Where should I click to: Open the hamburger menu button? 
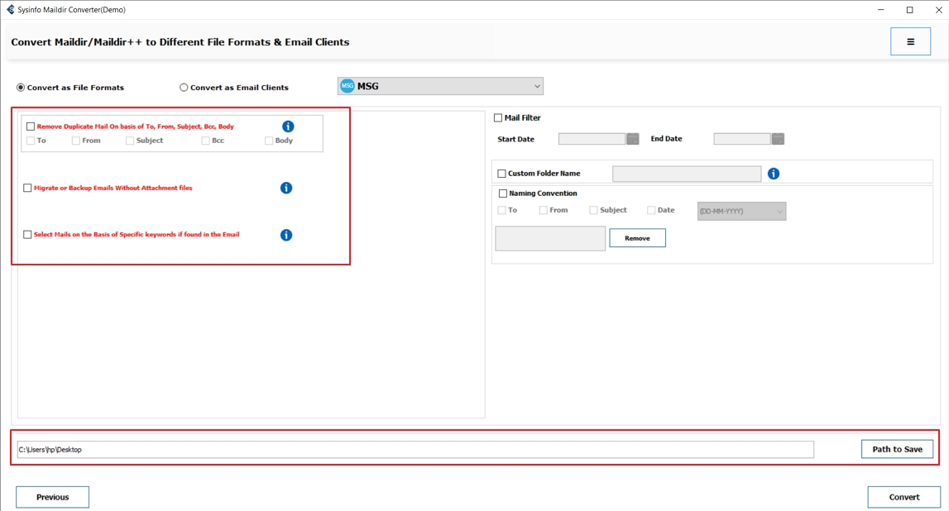pyautogui.click(x=910, y=41)
